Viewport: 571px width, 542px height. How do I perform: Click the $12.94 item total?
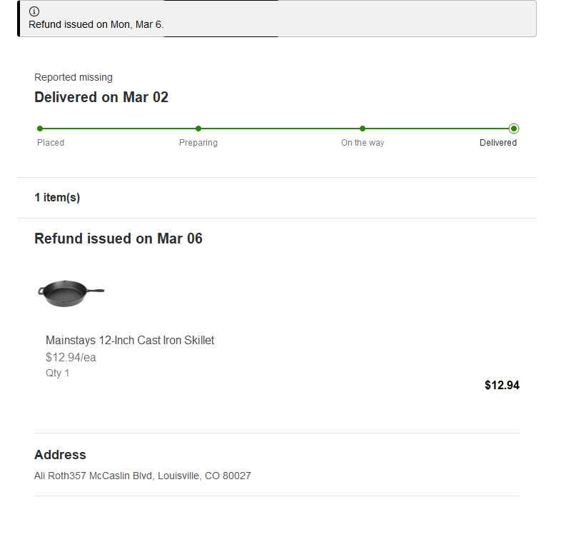502,386
